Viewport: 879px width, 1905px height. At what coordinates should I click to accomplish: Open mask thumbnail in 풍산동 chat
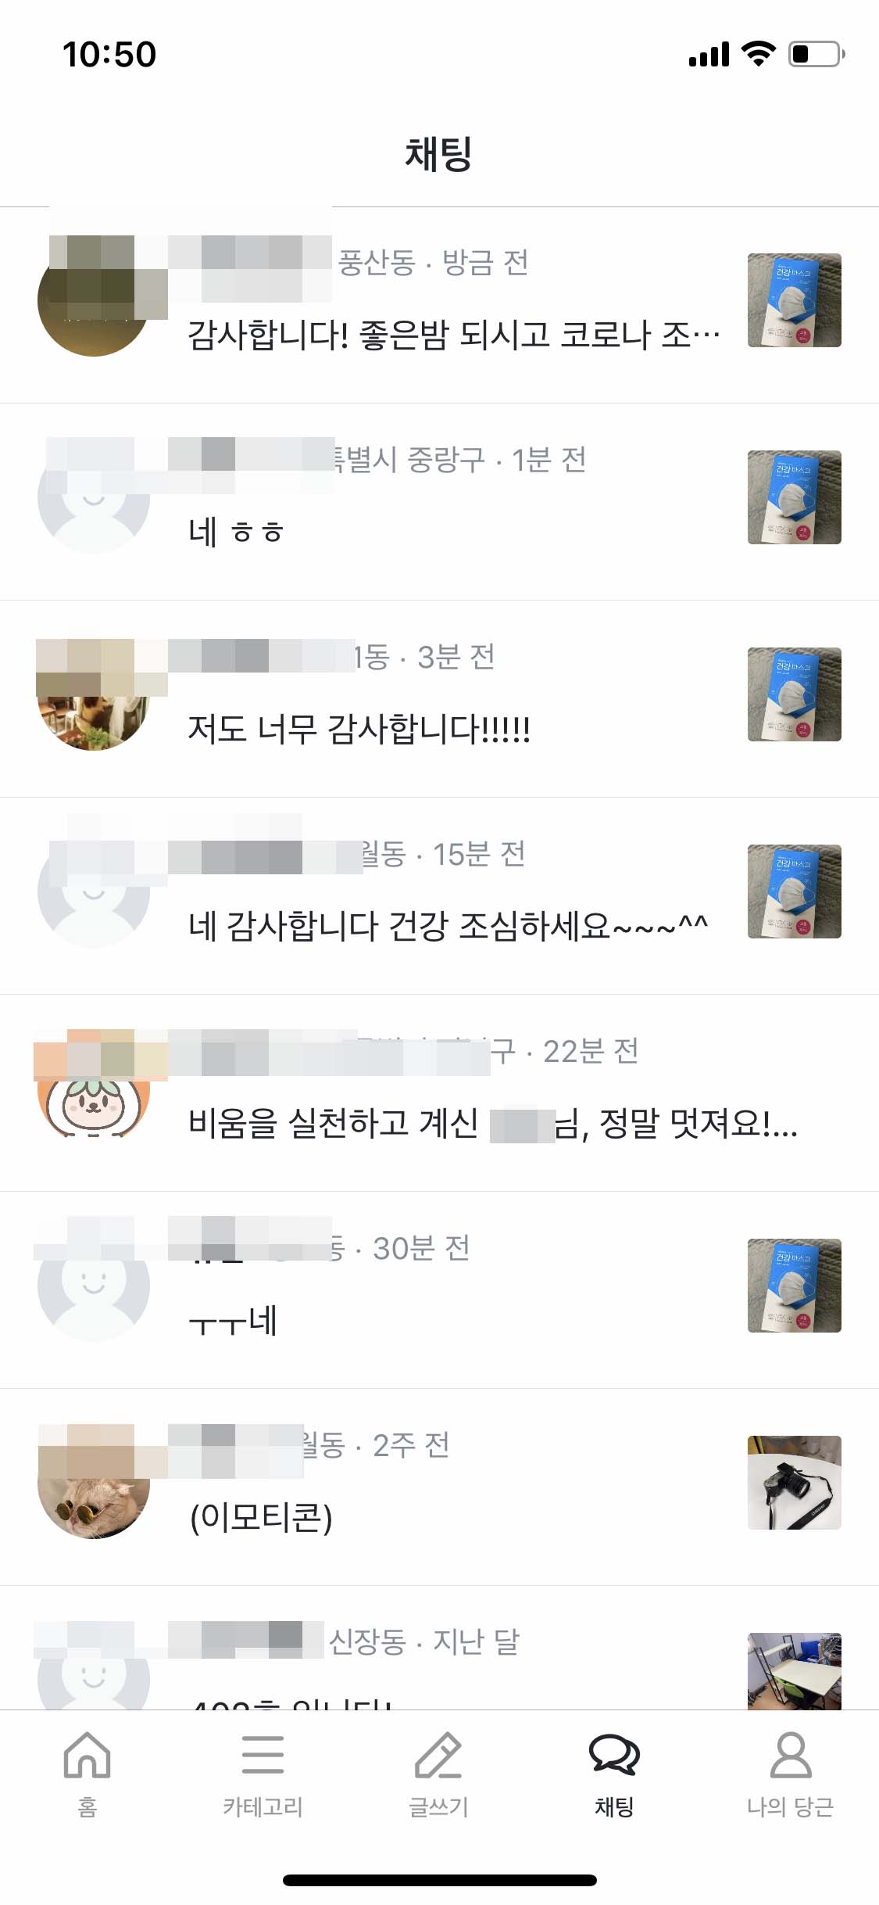(x=794, y=300)
